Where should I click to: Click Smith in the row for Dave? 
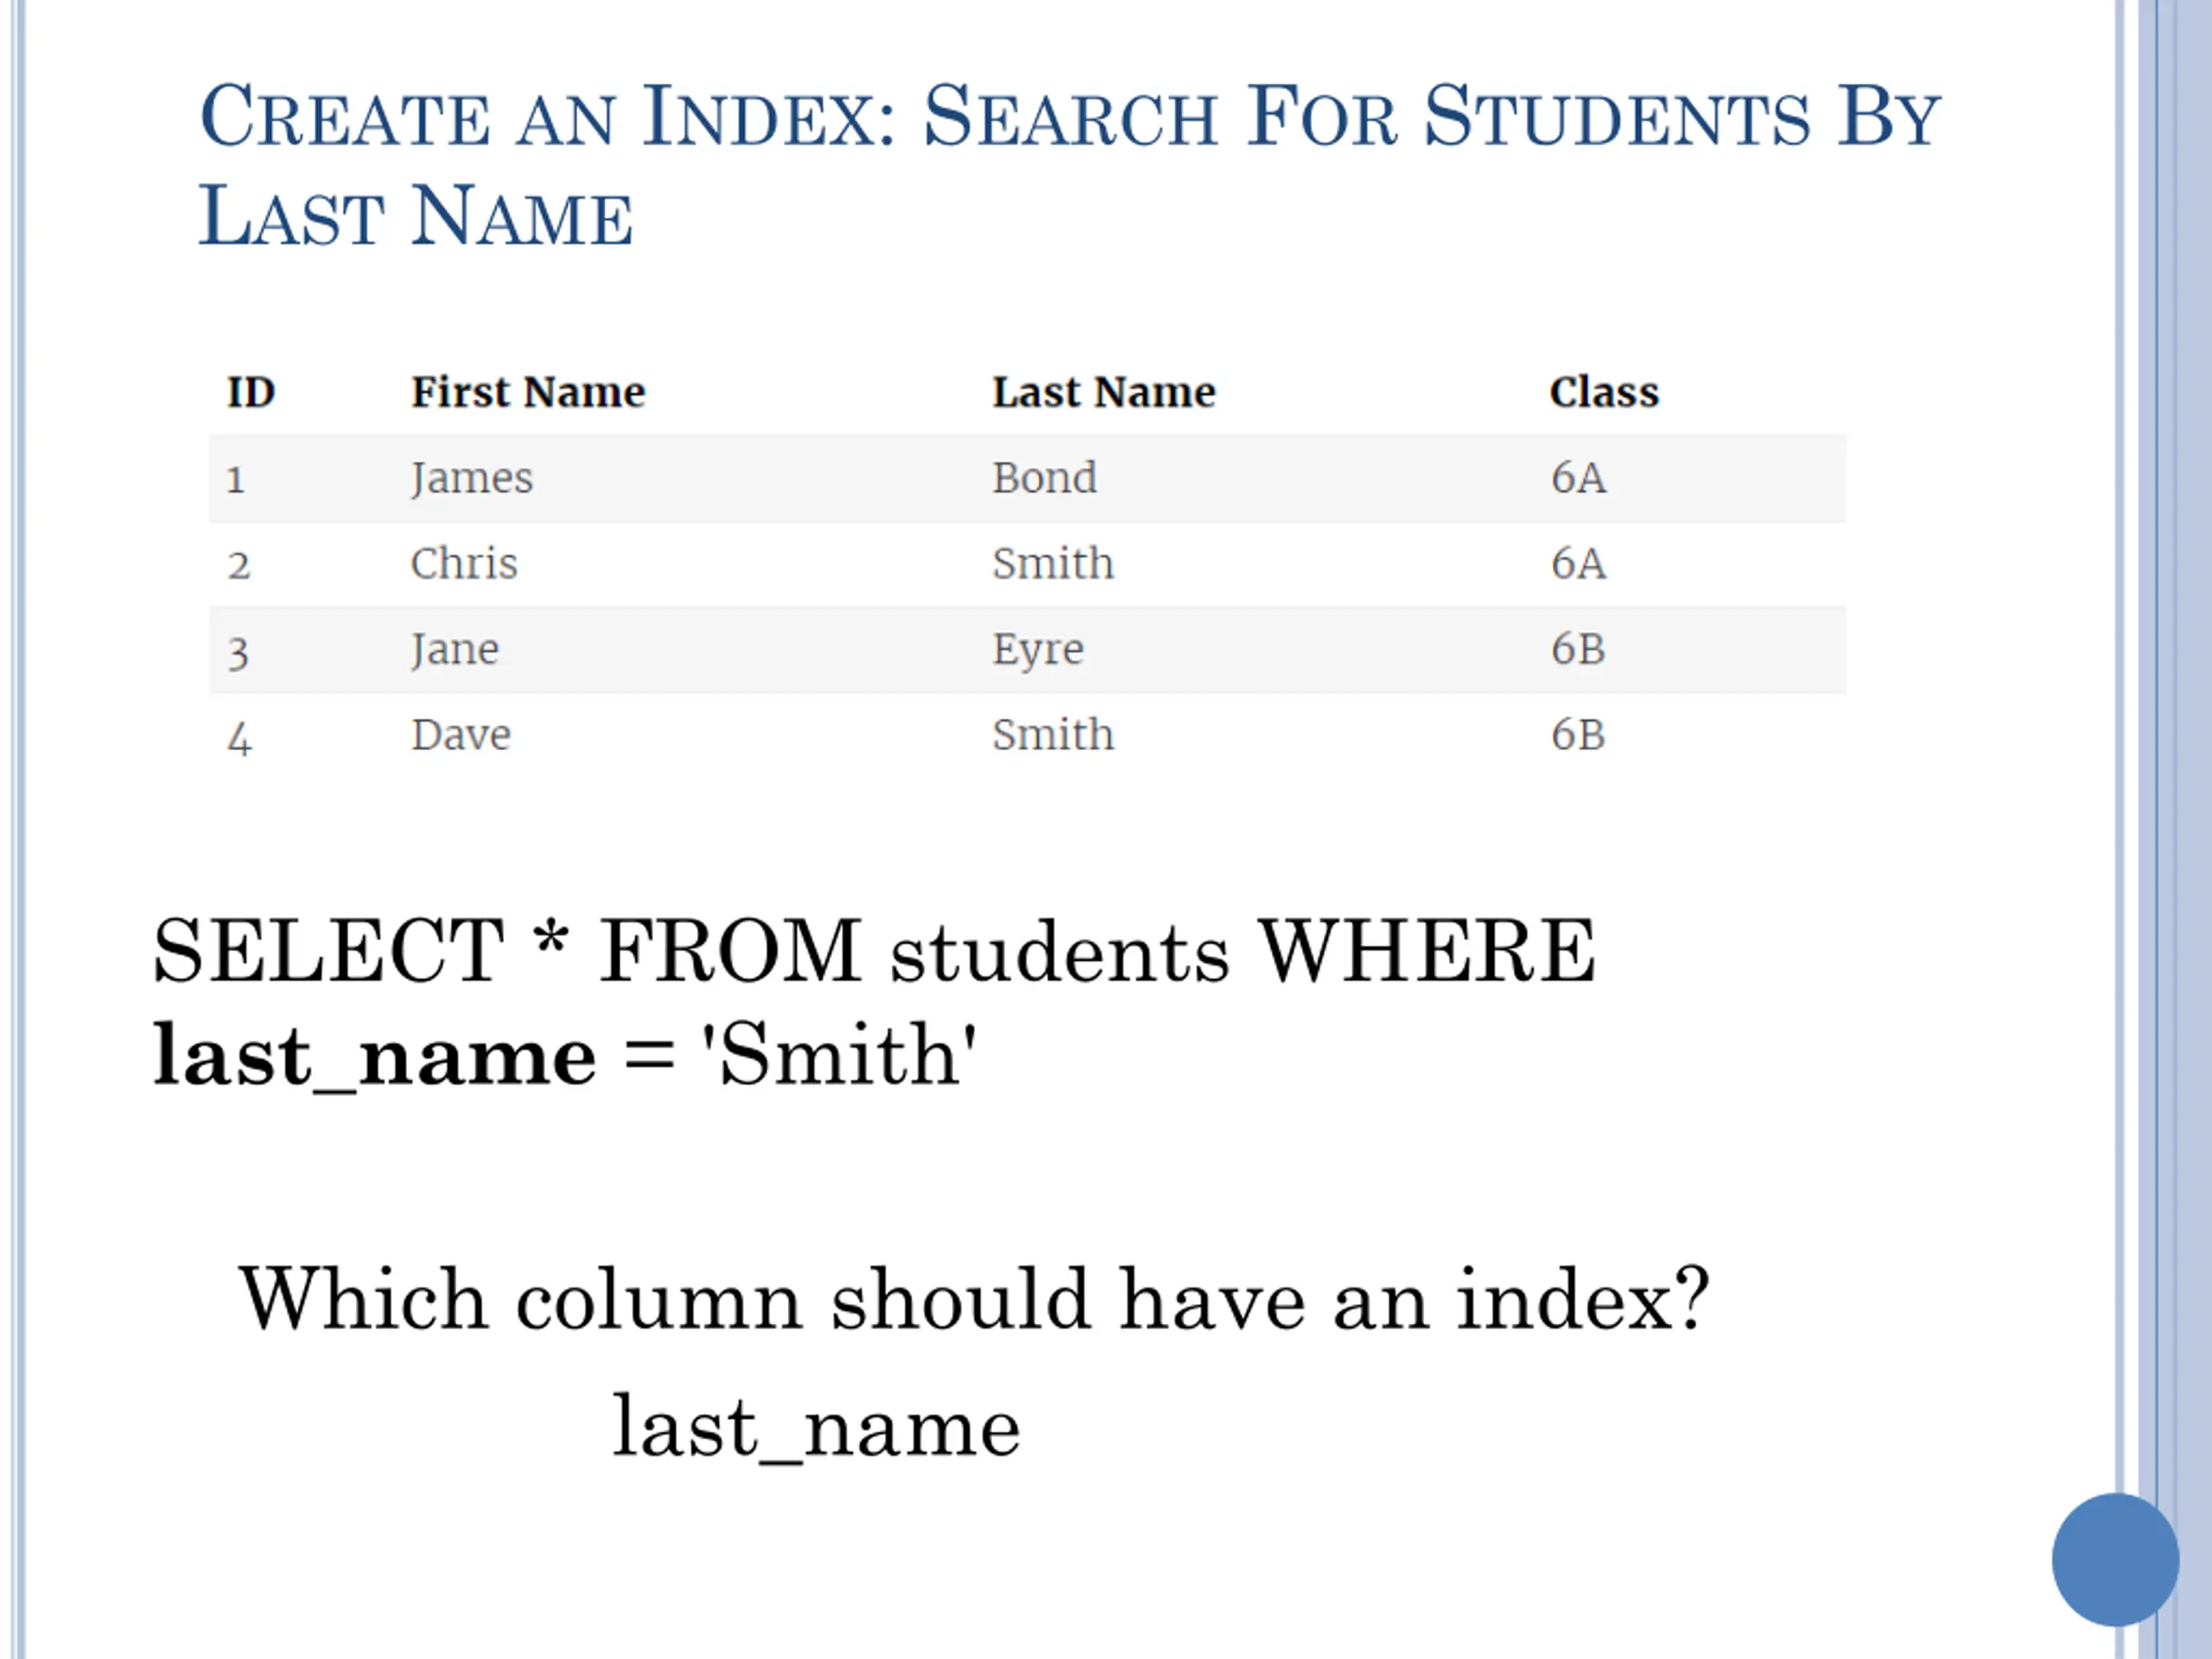click(1053, 735)
